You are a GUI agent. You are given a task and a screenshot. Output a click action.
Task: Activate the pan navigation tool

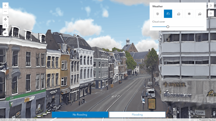pyautogui.click(x=5, y=19)
